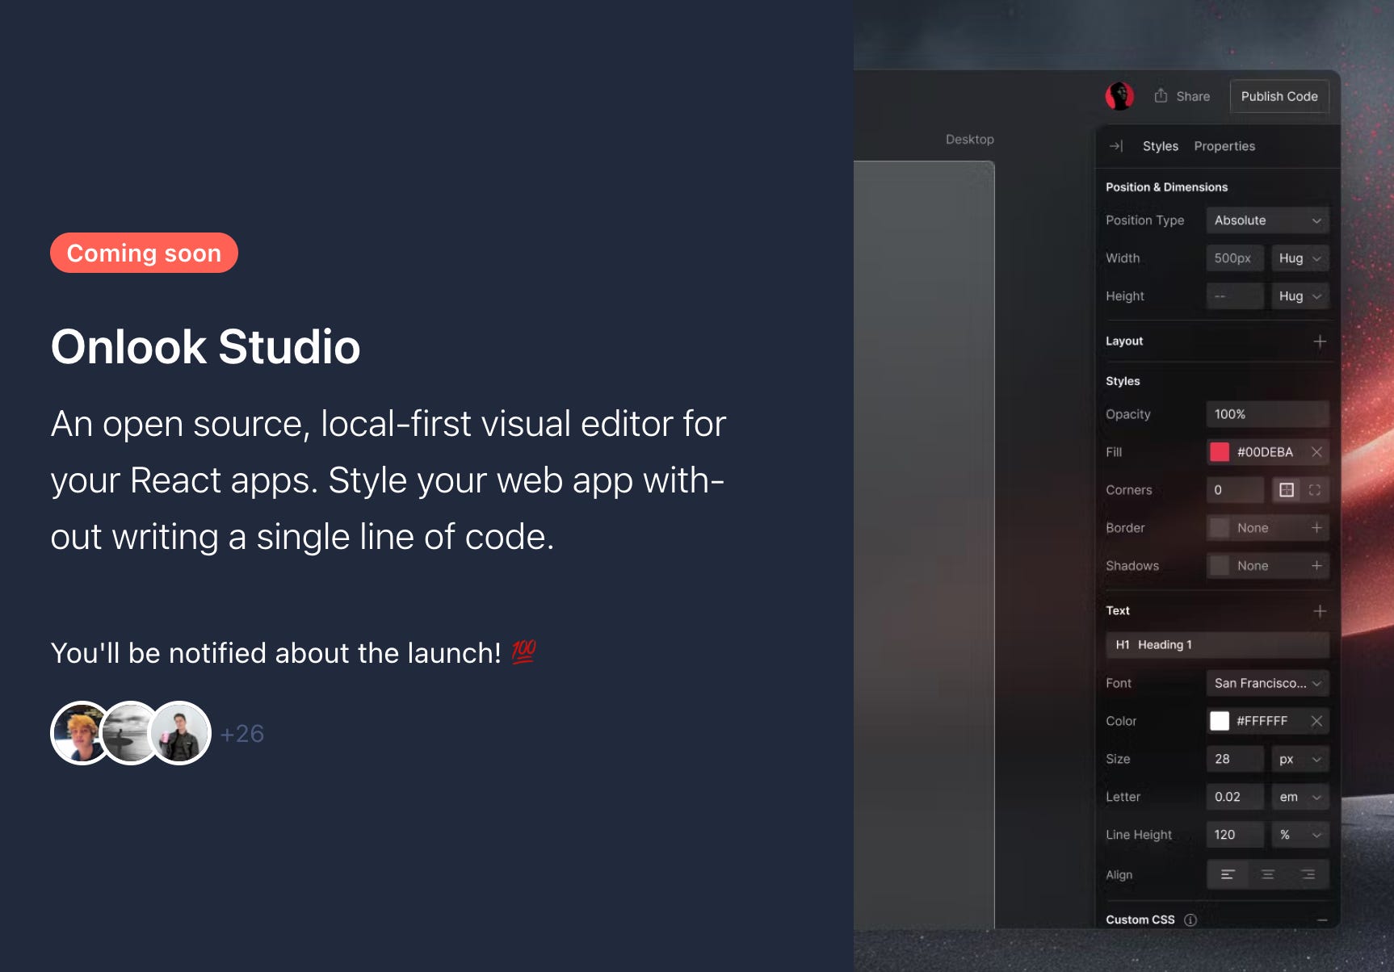Click the Onlook Studio heading

click(x=205, y=347)
